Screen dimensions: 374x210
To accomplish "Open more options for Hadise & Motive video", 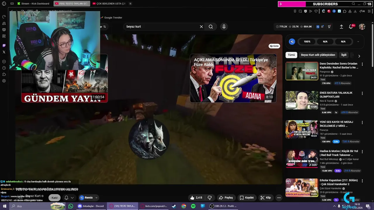I will 362,152.
